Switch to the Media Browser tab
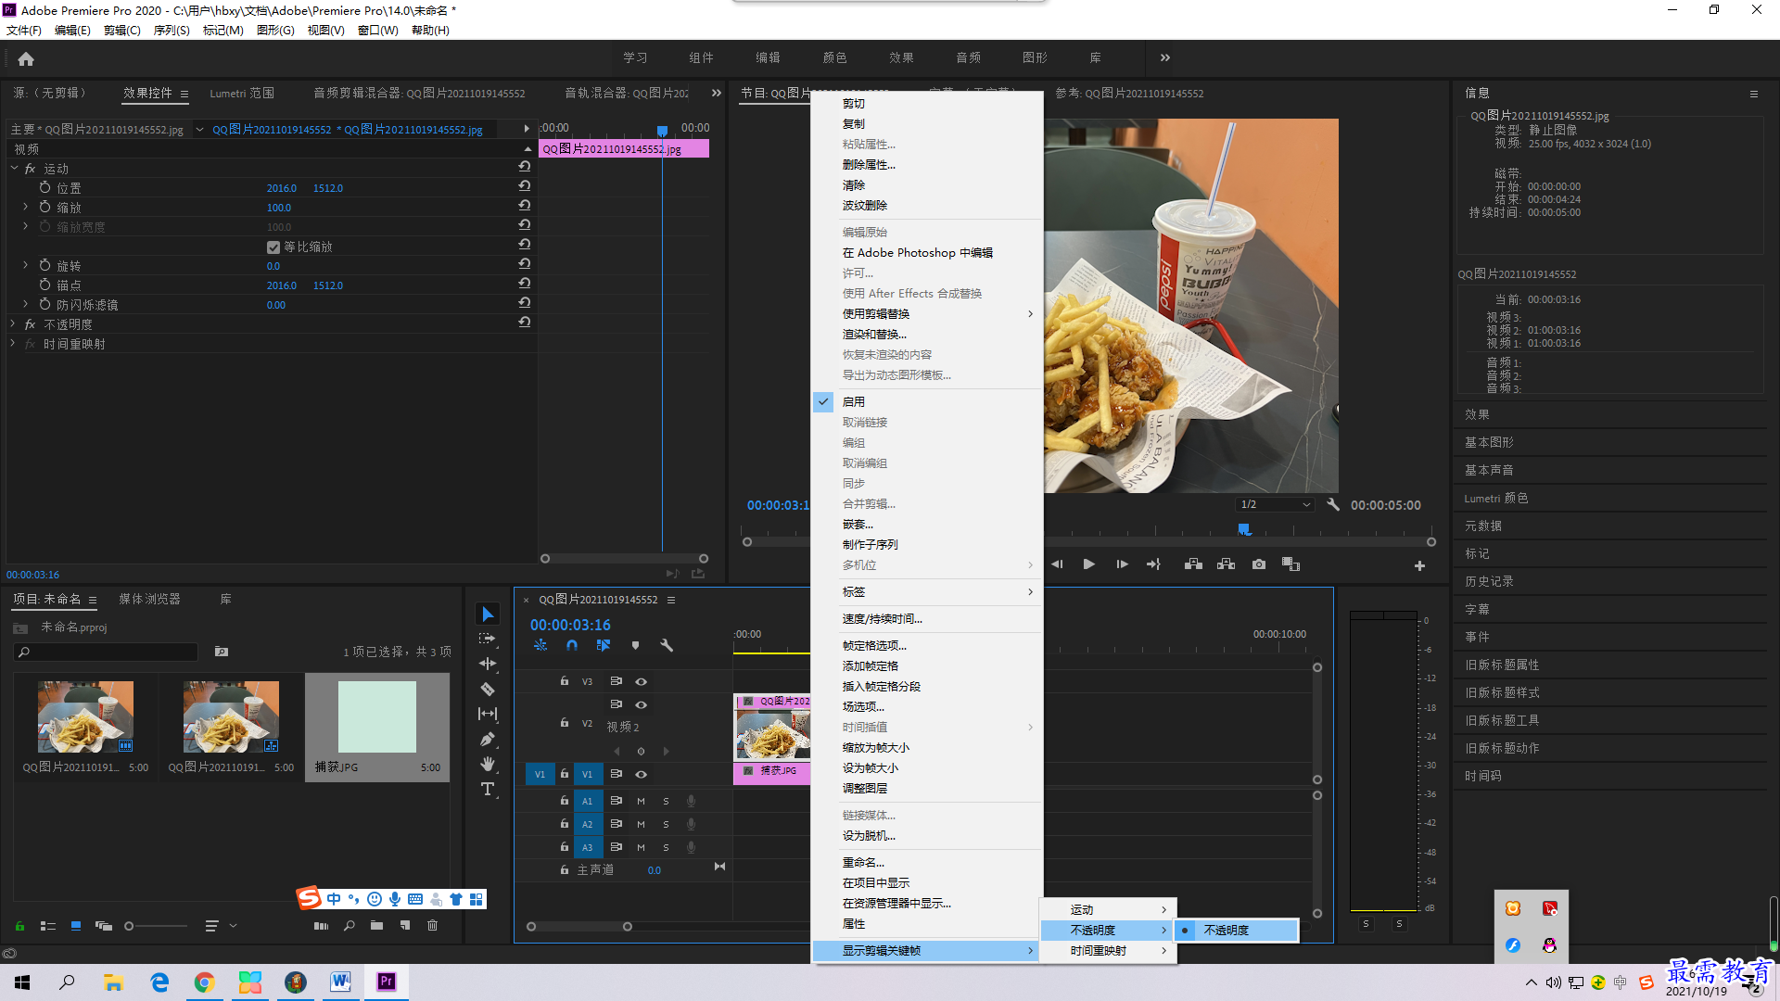The height and width of the screenshot is (1001, 1780). pos(149,599)
